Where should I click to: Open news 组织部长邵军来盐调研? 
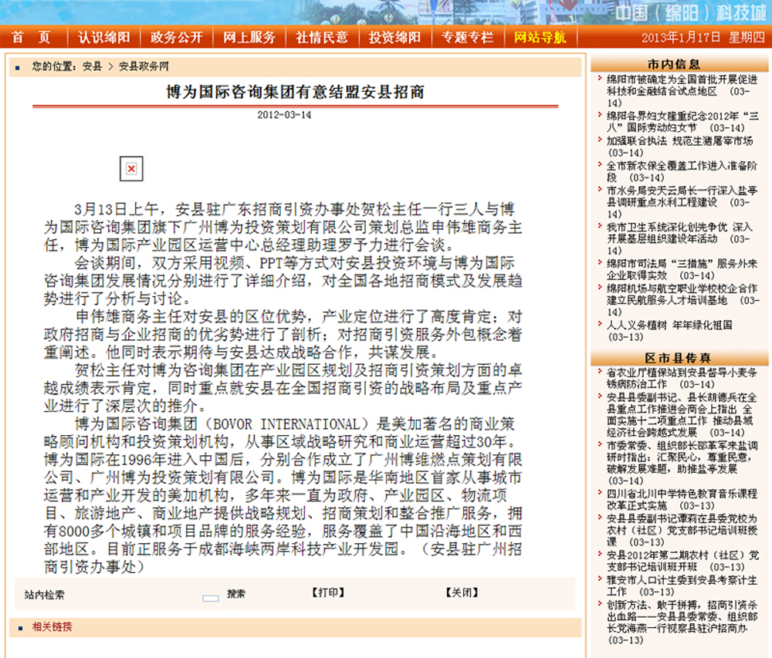tap(682, 464)
